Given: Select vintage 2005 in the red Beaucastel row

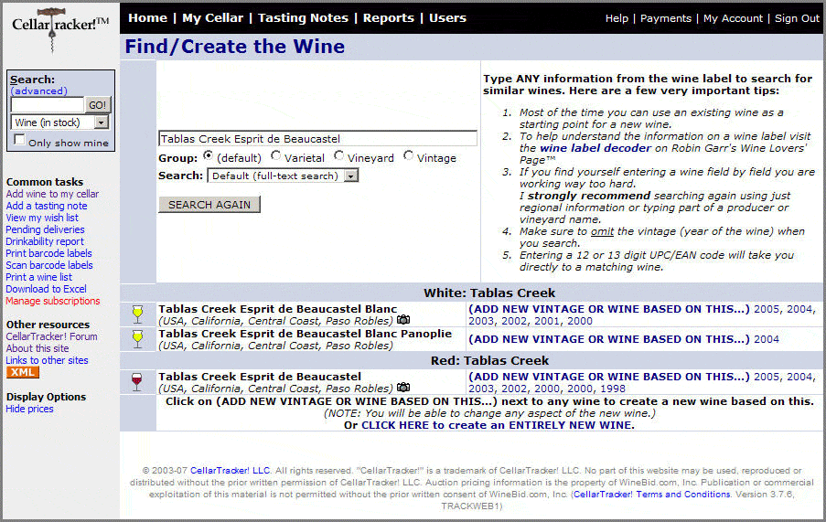Looking at the screenshot, I should (768, 377).
